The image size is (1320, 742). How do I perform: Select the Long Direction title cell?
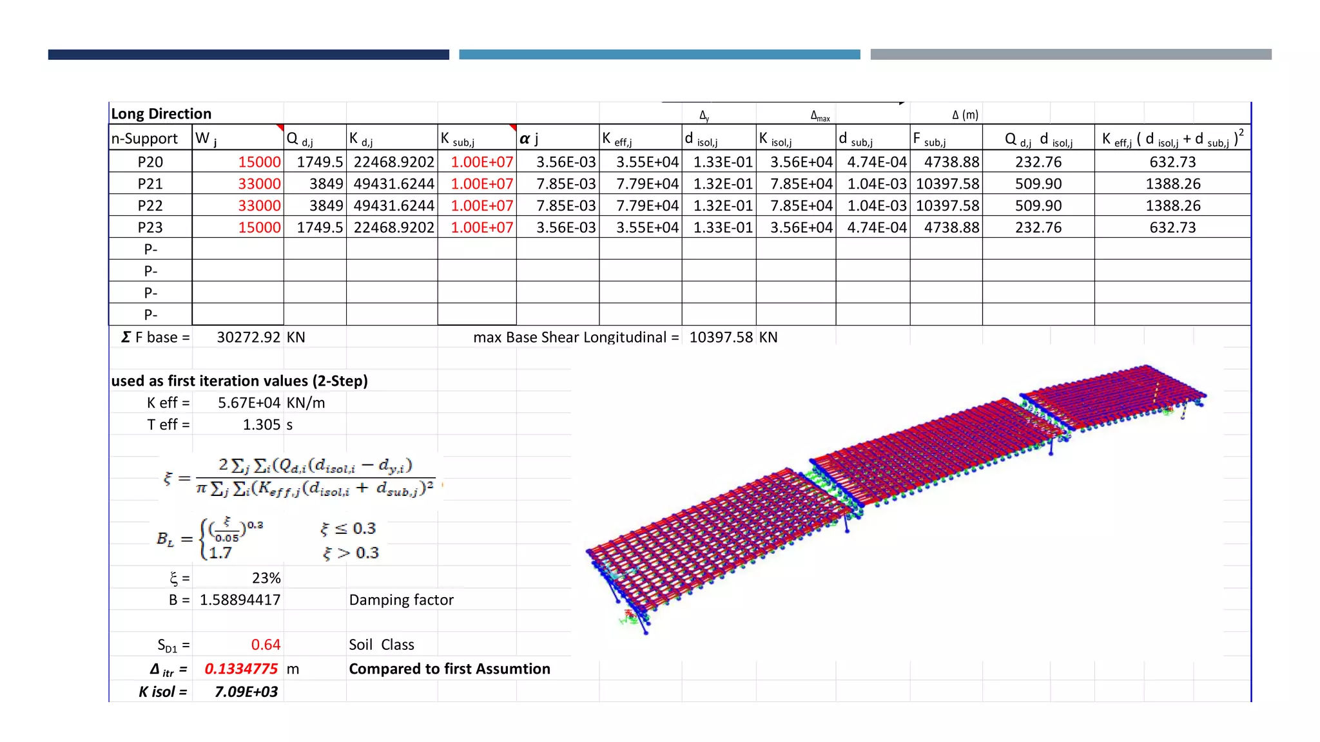tap(161, 114)
